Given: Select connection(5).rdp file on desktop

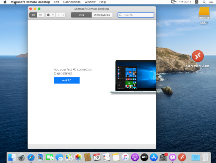Looking at the screenshot, I should [x=198, y=59].
